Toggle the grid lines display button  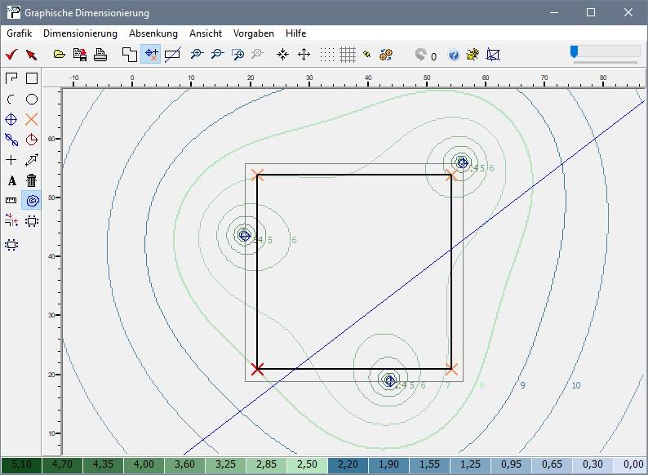click(348, 55)
